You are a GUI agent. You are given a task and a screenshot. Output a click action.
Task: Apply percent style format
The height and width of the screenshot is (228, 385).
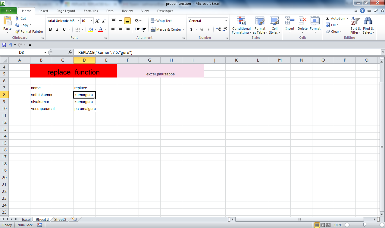202,29
